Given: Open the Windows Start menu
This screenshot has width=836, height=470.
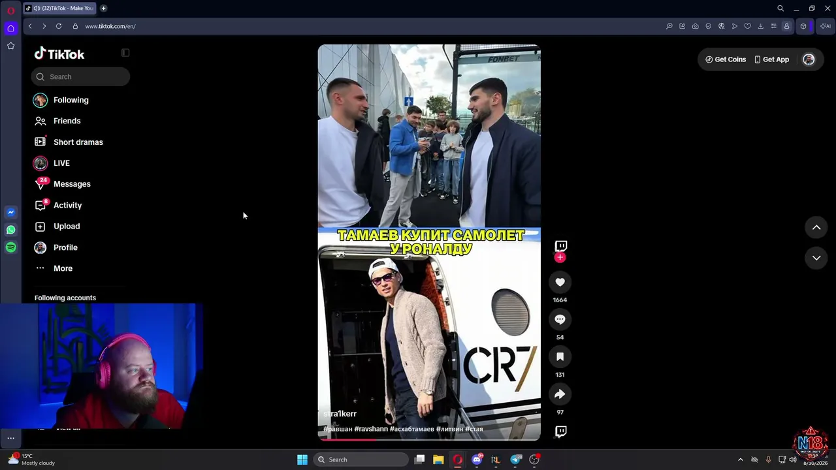Looking at the screenshot, I should tap(302, 460).
